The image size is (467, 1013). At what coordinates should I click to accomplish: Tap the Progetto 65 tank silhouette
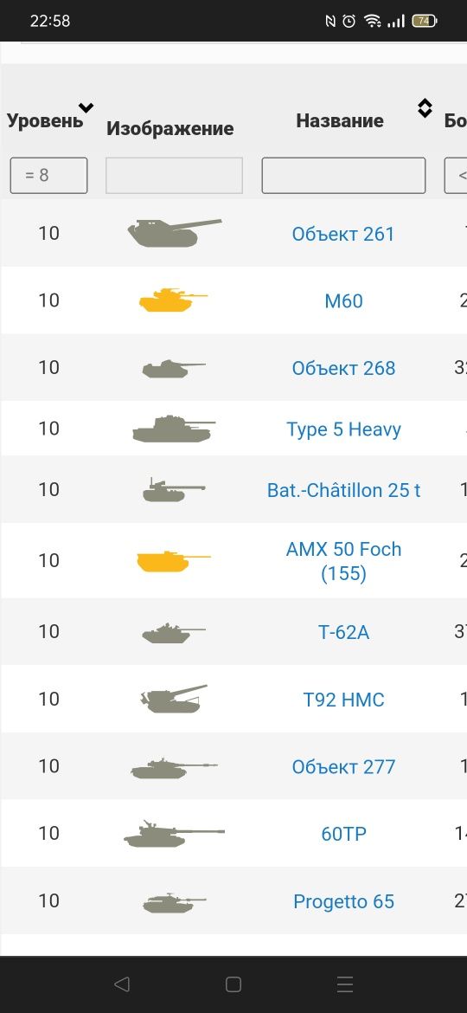pyautogui.click(x=174, y=902)
